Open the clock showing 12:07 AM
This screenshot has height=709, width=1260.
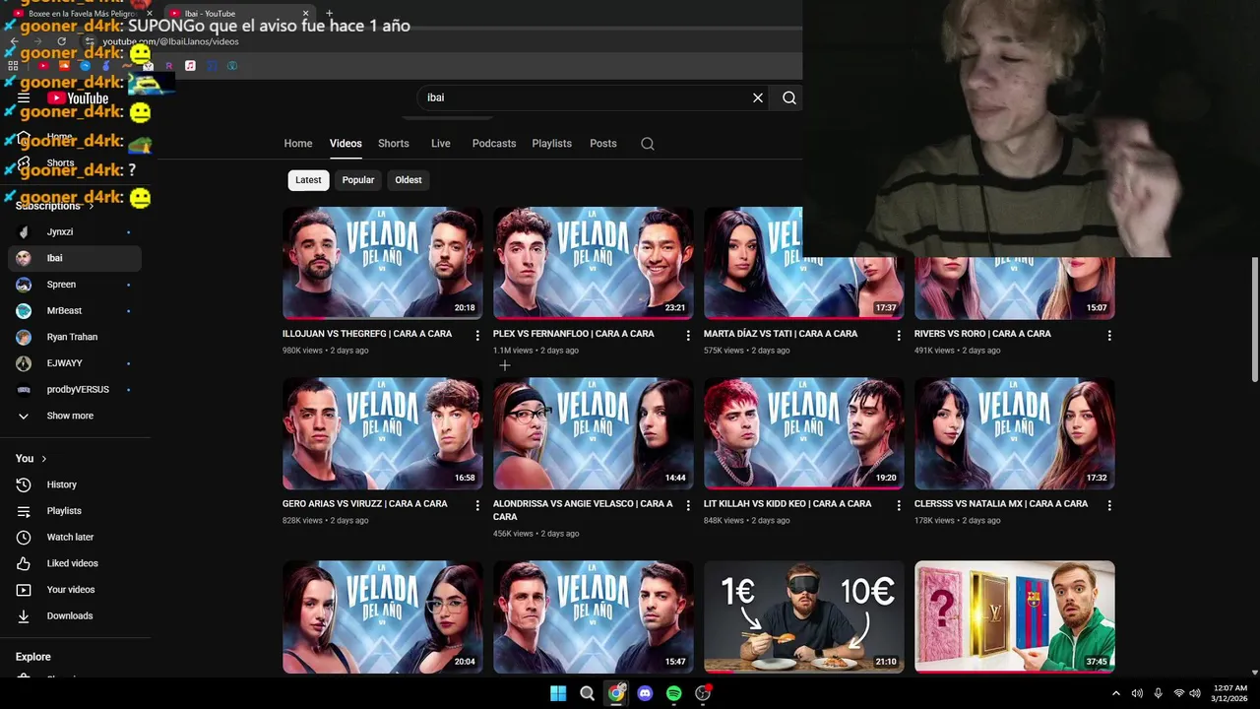click(x=1229, y=693)
